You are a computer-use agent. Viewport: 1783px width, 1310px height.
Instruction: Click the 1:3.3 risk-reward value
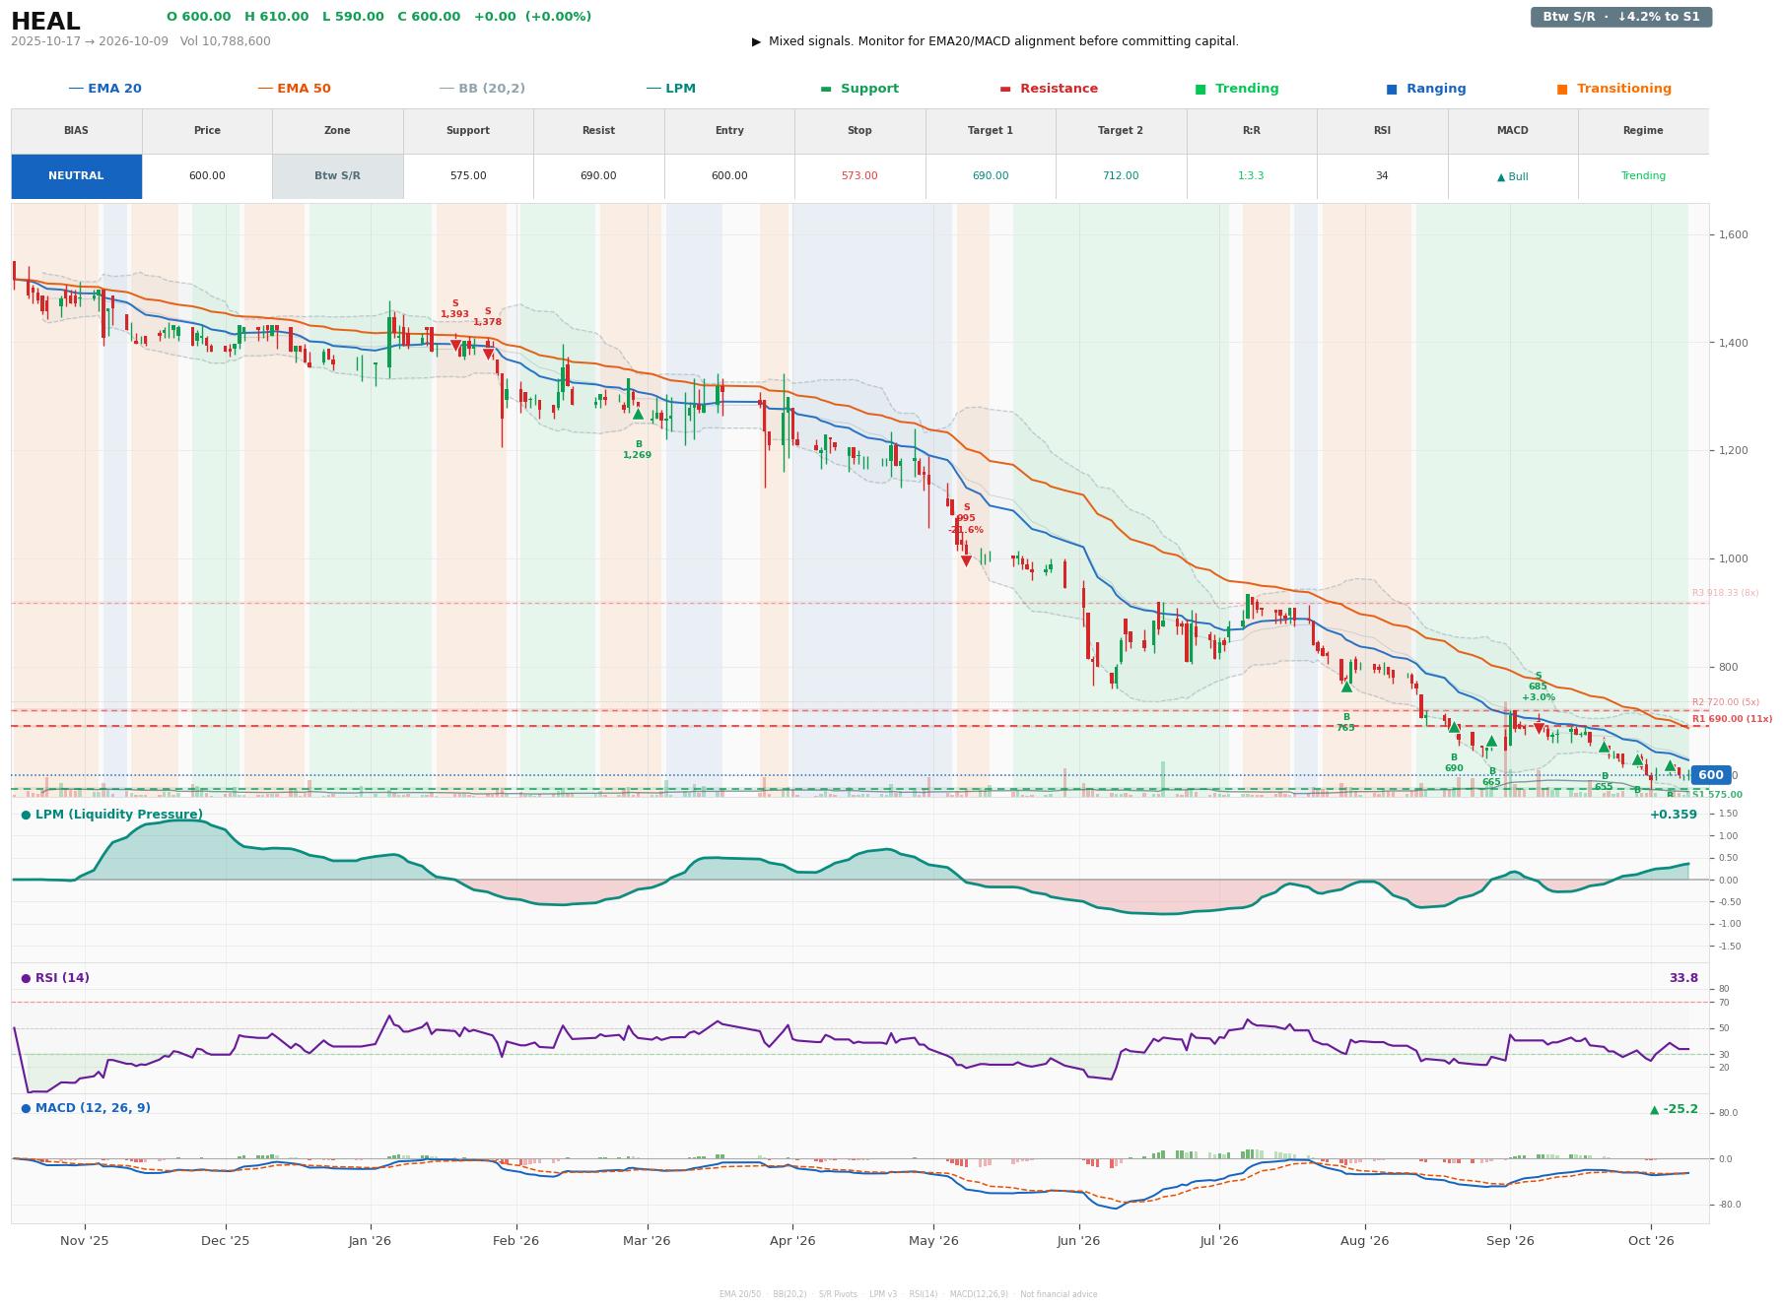click(1251, 176)
